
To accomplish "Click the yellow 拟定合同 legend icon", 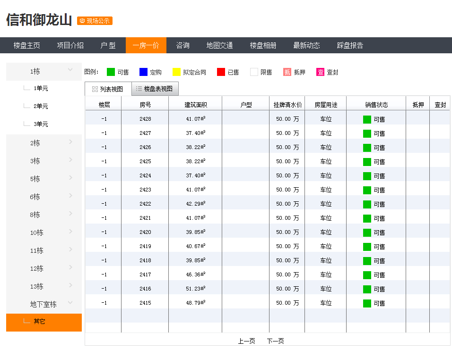I will [x=176, y=72].
